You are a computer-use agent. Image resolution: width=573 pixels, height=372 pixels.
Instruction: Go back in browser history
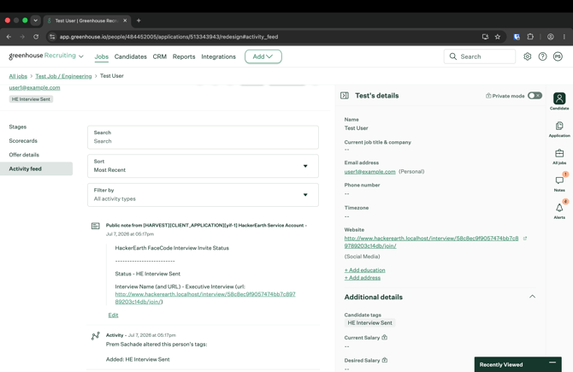pyautogui.click(x=9, y=37)
